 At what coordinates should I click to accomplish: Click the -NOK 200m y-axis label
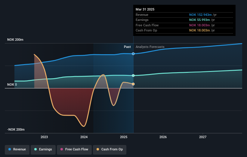(16, 129)
